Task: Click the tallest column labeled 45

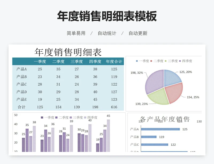Action: click(x=108, y=136)
